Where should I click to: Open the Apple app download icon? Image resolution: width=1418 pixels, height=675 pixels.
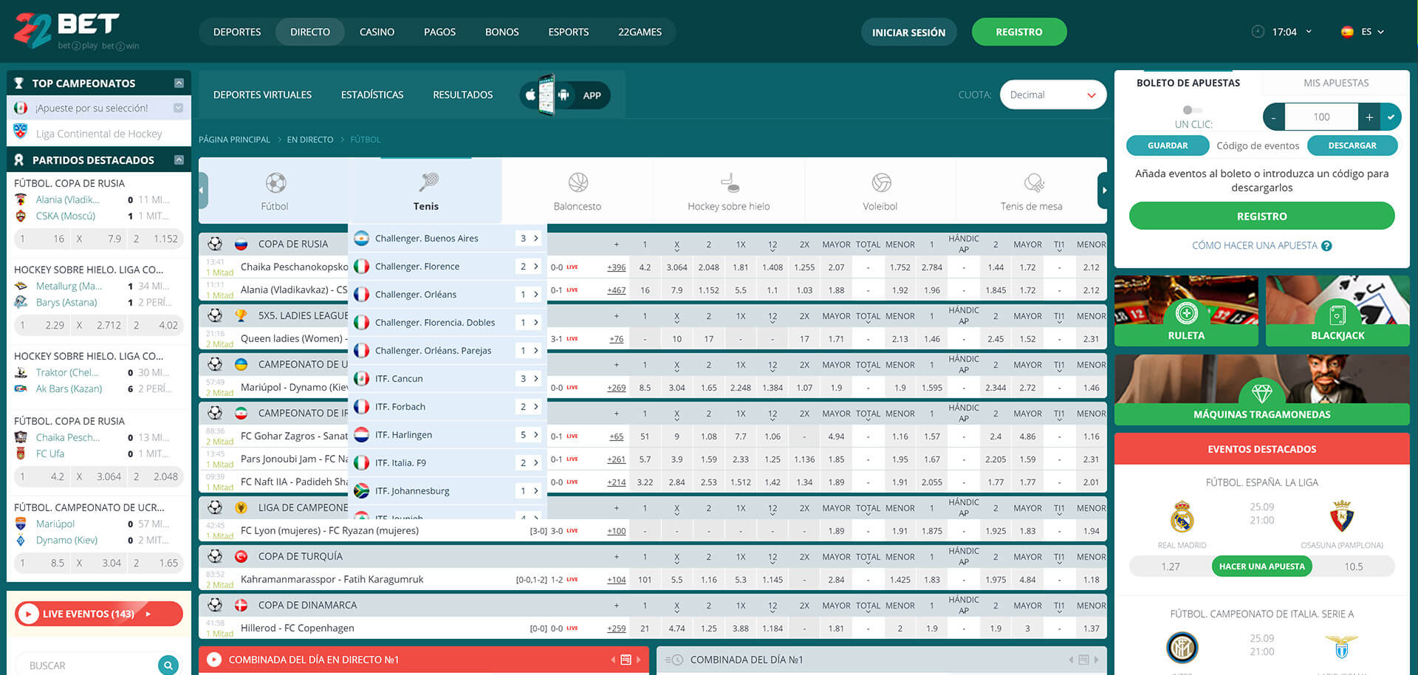pos(530,95)
